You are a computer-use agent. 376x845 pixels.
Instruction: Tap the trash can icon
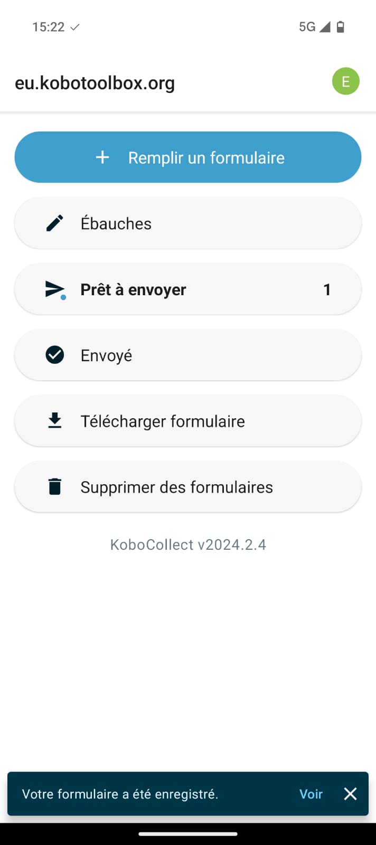coord(55,487)
